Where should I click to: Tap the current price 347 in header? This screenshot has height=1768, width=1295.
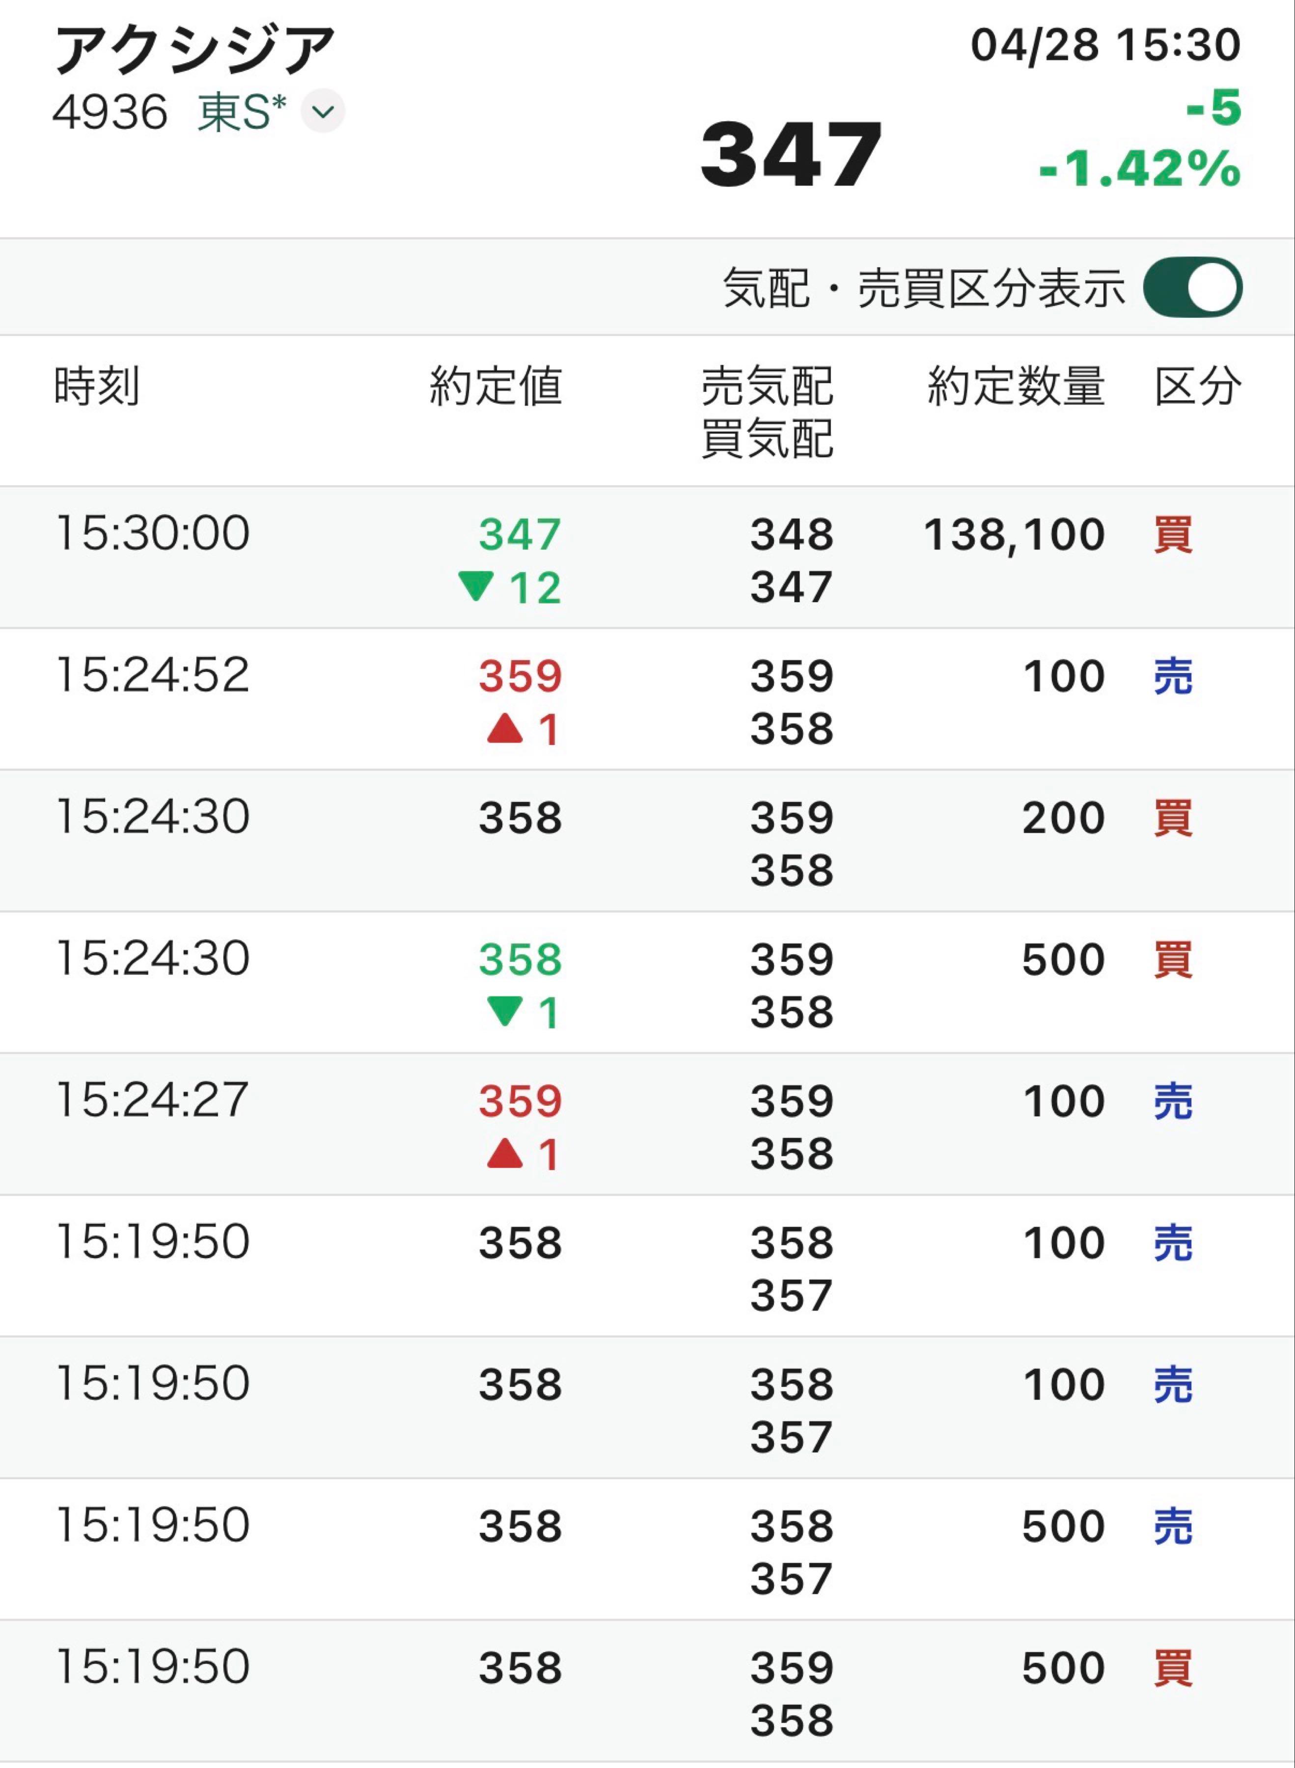(791, 155)
